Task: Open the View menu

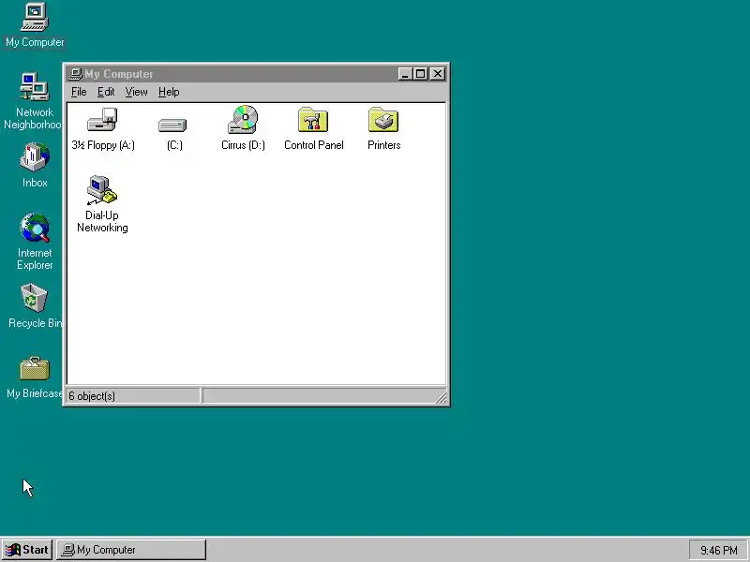Action: pos(136,92)
